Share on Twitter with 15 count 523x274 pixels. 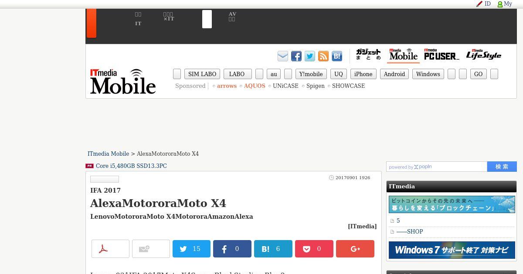[191, 249]
